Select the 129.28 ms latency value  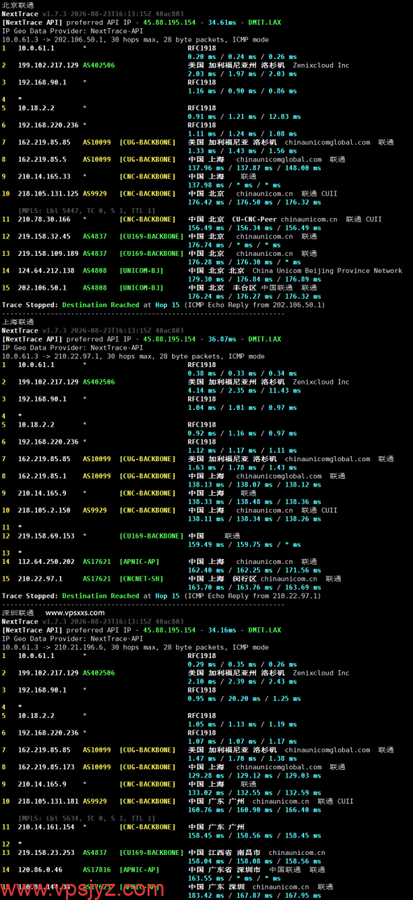tap(206, 776)
